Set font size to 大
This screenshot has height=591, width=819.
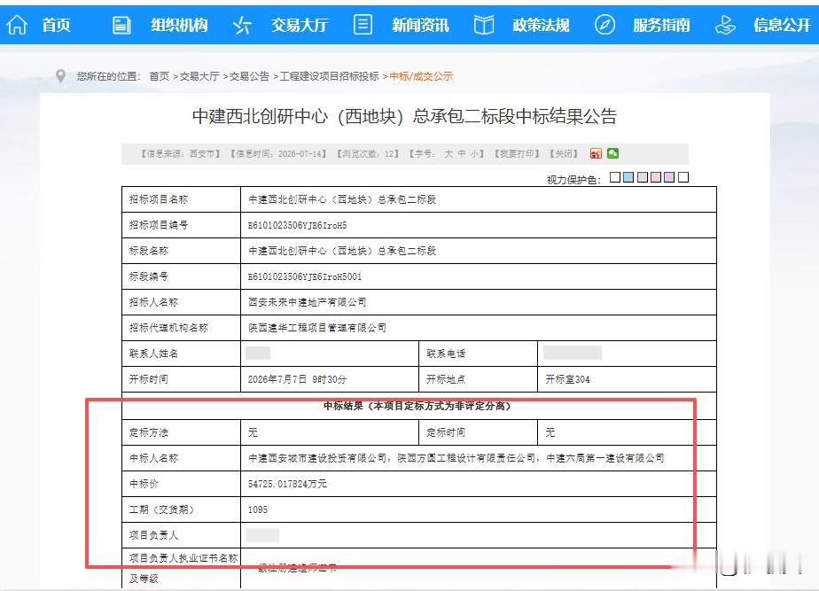(x=448, y=154)
